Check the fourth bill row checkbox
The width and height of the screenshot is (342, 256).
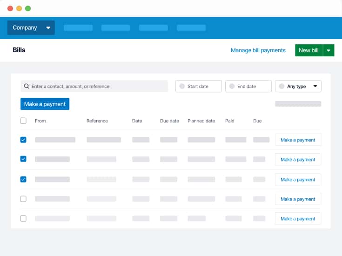coord(23,199)
